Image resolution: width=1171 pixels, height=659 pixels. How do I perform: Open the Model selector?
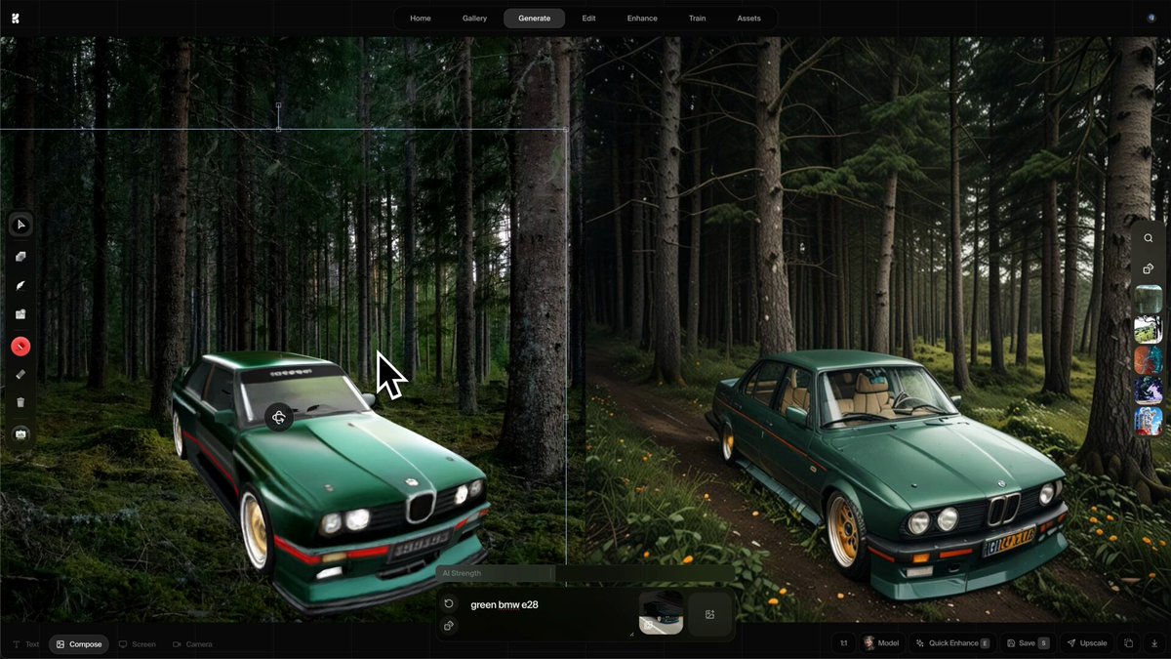[x=881, y=643]
